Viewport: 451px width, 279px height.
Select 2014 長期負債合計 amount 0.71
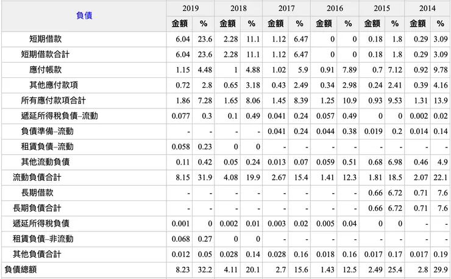421,208
